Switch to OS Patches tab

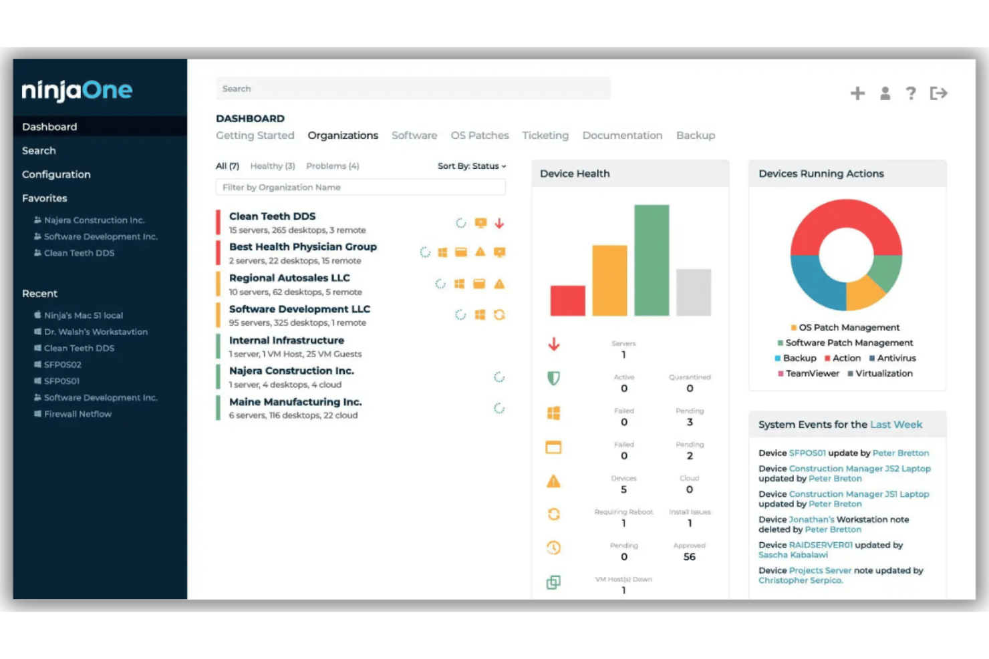pos(480,136)
